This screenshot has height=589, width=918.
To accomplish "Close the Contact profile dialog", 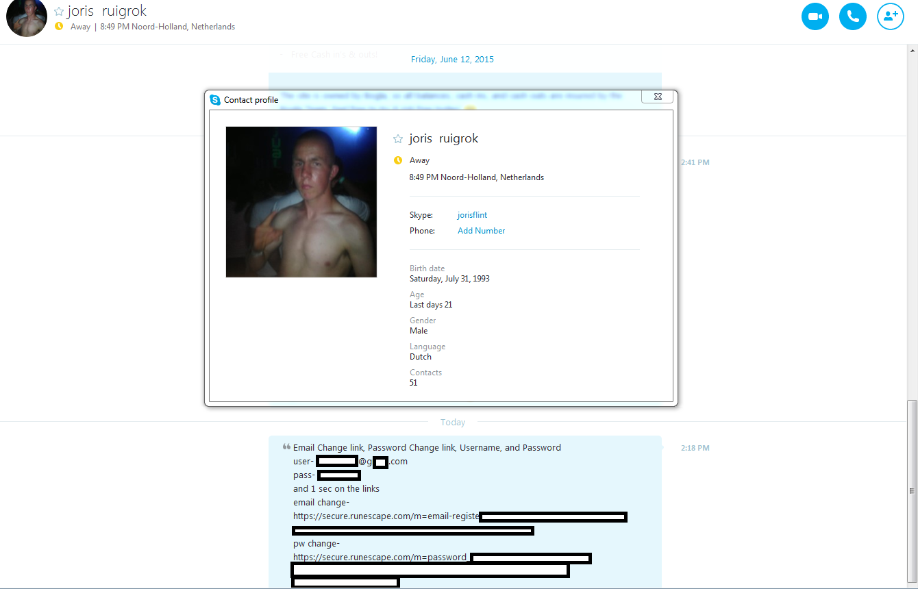I will tap(657, 97).
